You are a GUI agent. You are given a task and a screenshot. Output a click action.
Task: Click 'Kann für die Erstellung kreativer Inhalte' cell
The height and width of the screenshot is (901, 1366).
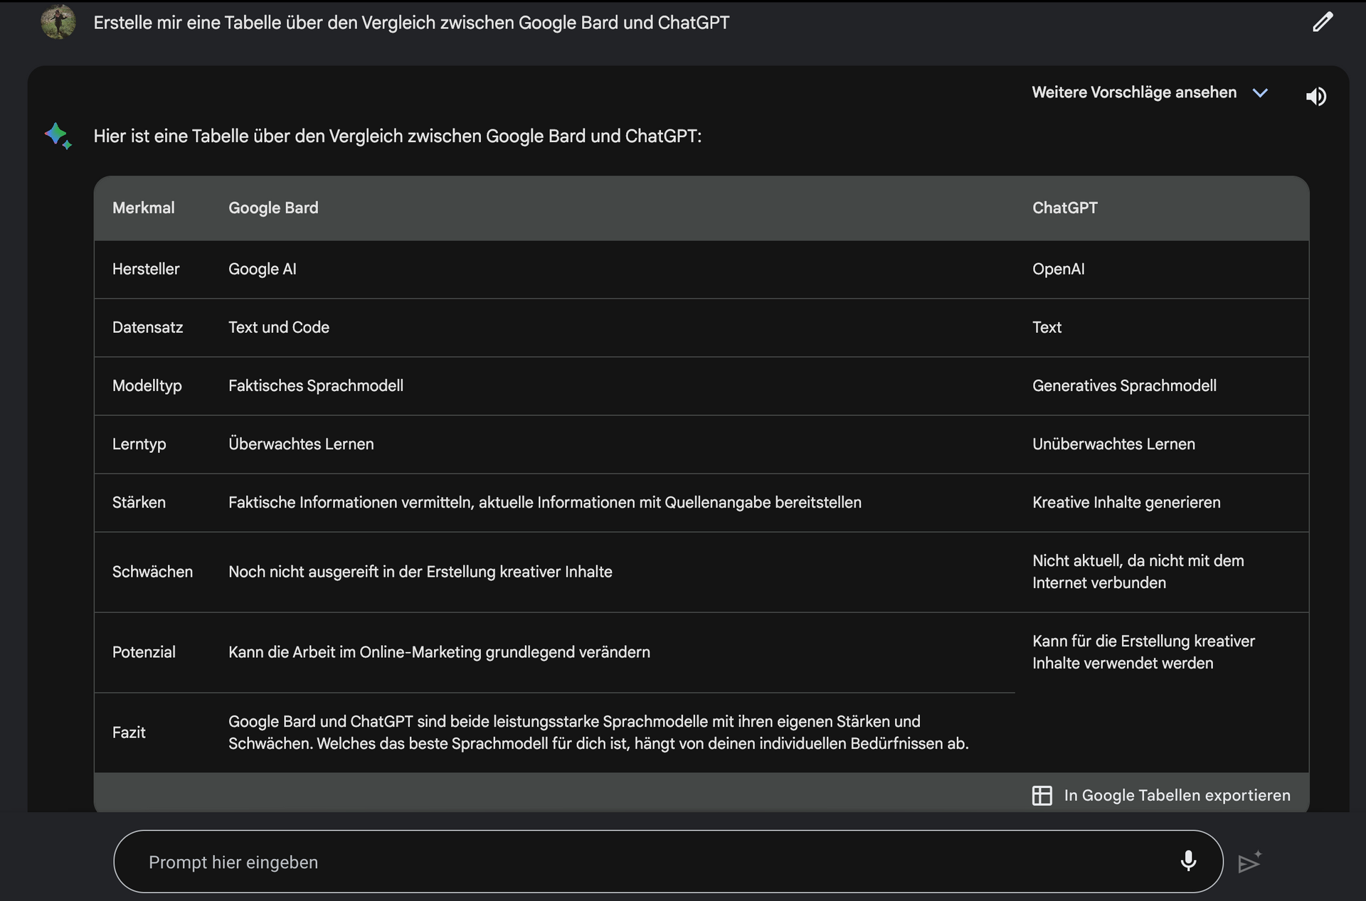tap(1143, 652)
